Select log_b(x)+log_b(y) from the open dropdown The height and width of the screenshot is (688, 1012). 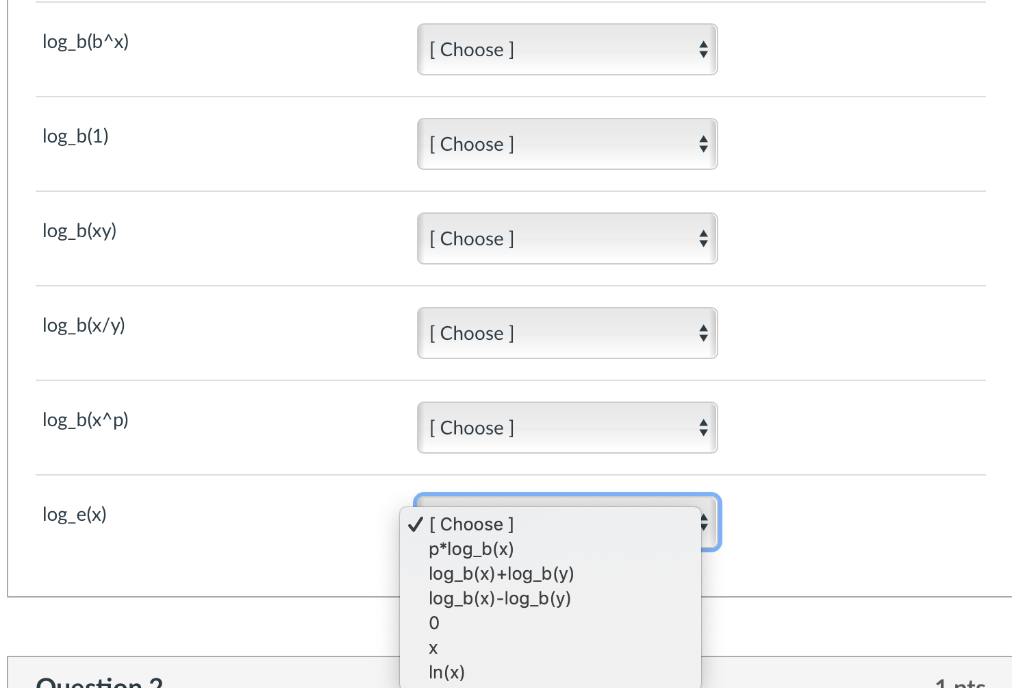(x=501, y=574)
